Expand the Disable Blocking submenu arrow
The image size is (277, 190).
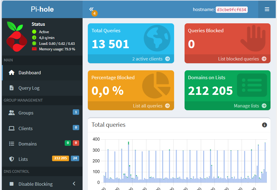[x=74, y=184]
